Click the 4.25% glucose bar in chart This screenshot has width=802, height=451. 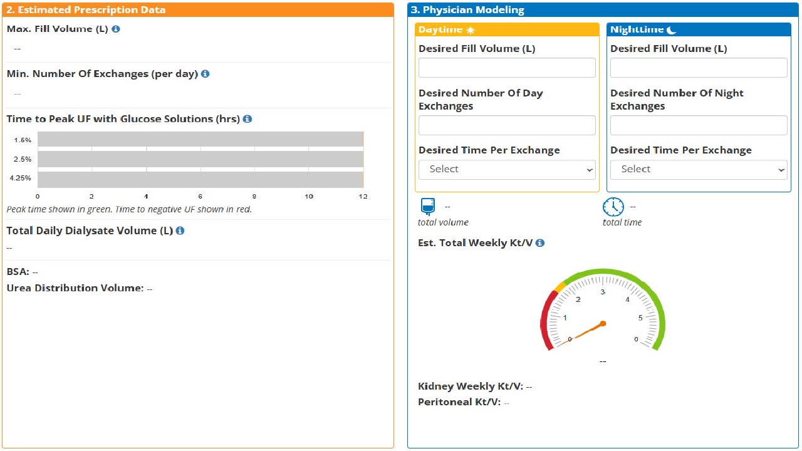(x=200, y=179)
